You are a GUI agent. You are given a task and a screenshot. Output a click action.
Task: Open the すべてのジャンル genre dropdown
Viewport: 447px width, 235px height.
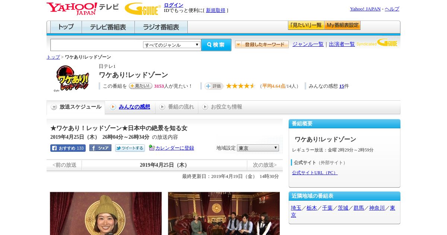pyautogui.click(x=172, y=45)
